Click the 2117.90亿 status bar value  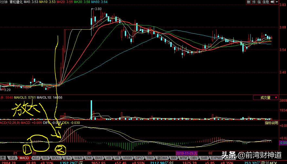click(159, 163)
